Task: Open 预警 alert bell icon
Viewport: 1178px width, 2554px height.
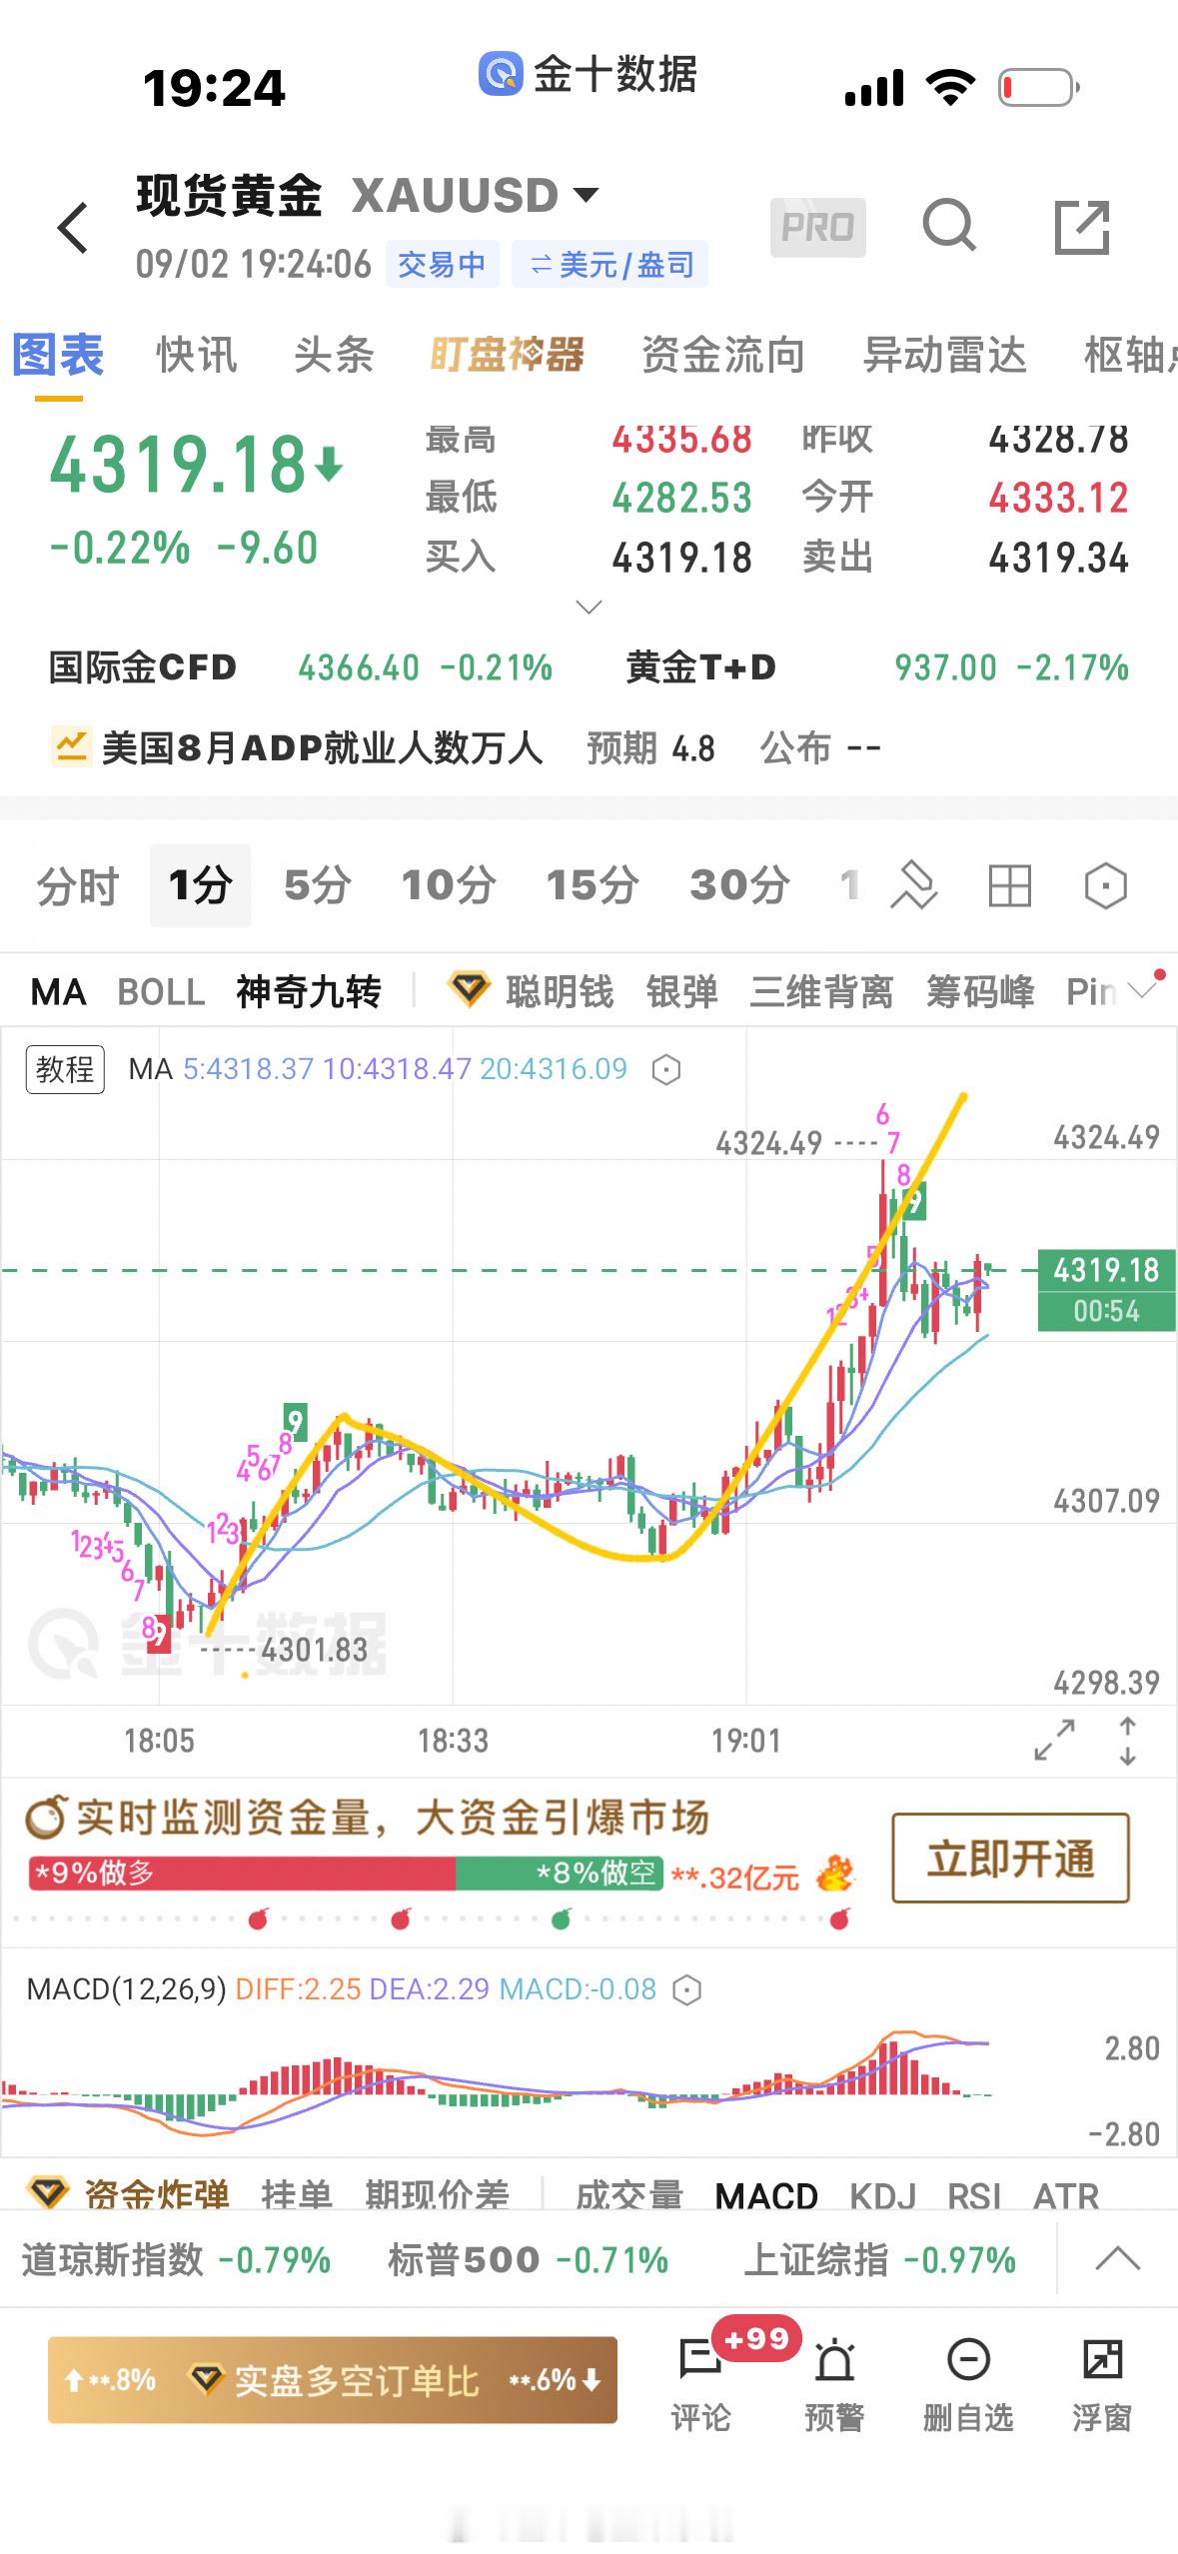Action: click(x=834, y=2383)
